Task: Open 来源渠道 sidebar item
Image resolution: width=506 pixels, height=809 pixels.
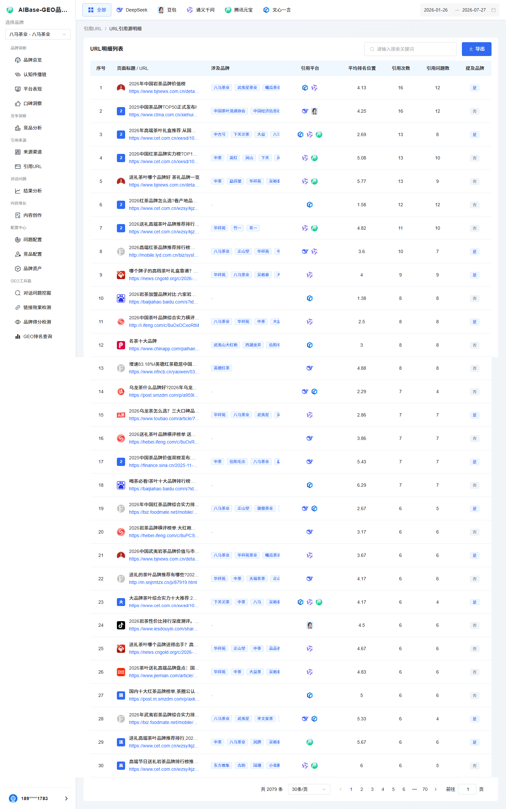Action: click(x=33, y=152)
